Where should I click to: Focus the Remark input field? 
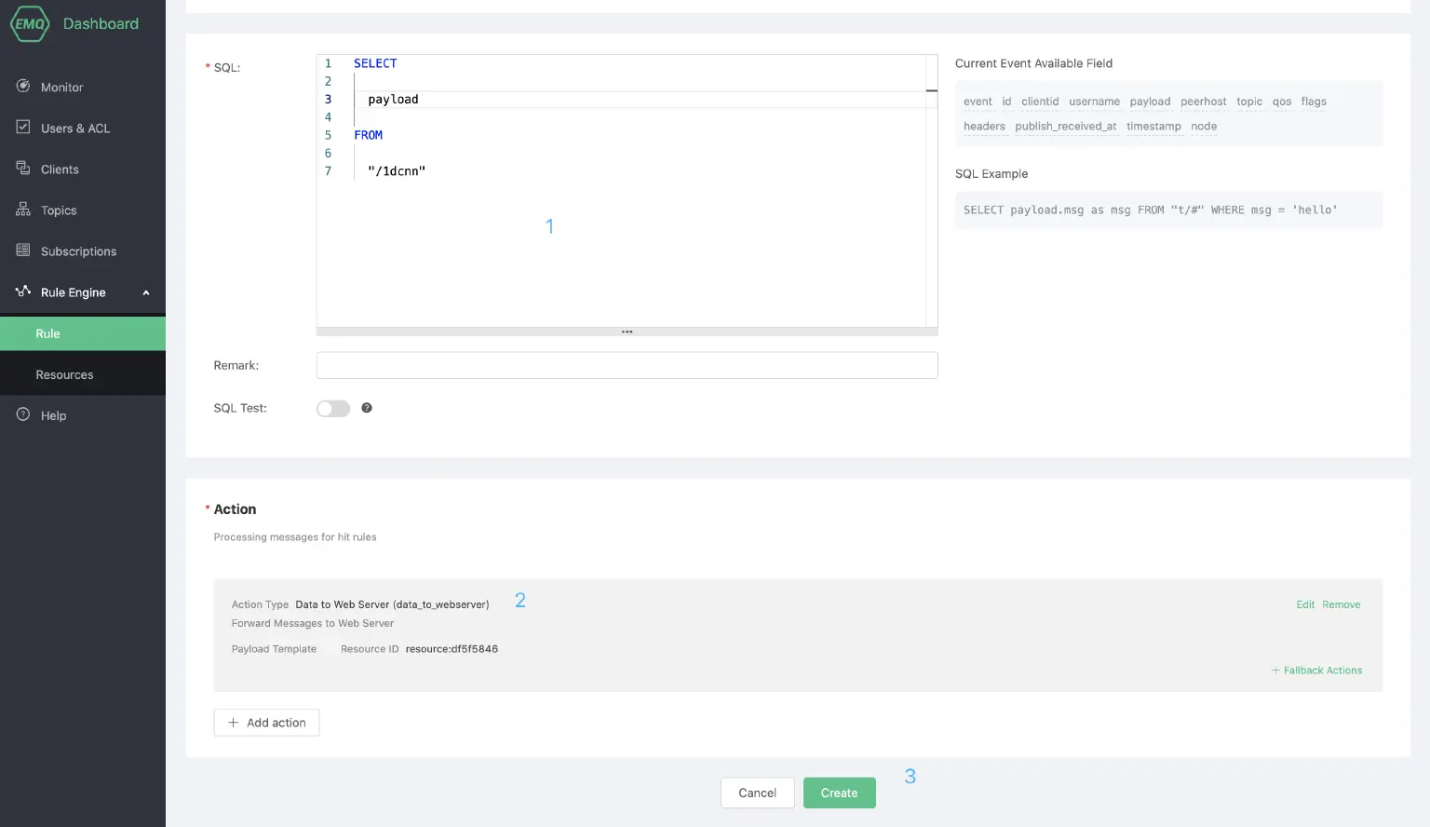[x=627, y=365]
